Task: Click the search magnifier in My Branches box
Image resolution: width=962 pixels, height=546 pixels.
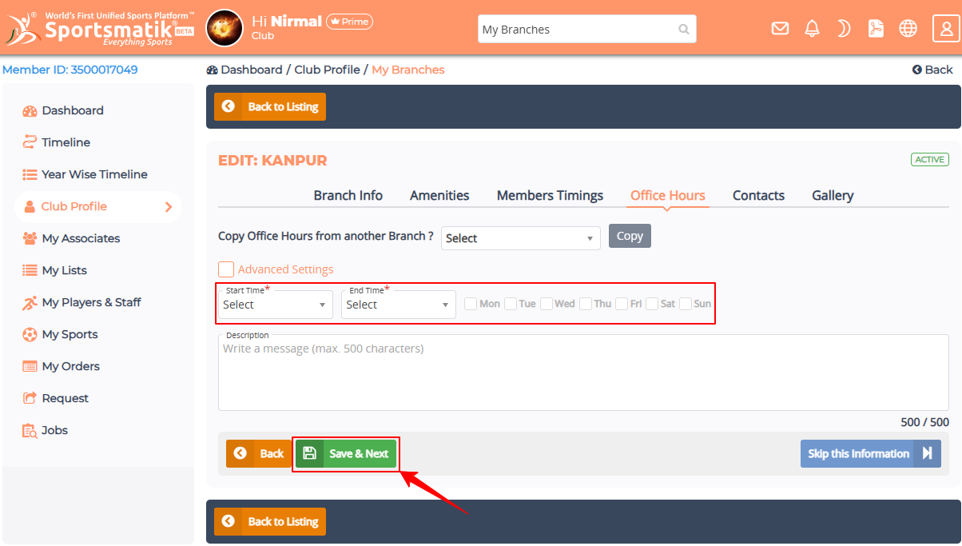Action: (x=684, y=30)
